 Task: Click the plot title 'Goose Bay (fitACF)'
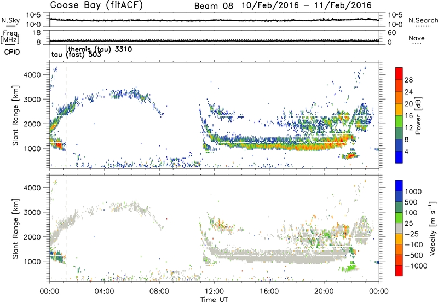[x=96, y=5]
